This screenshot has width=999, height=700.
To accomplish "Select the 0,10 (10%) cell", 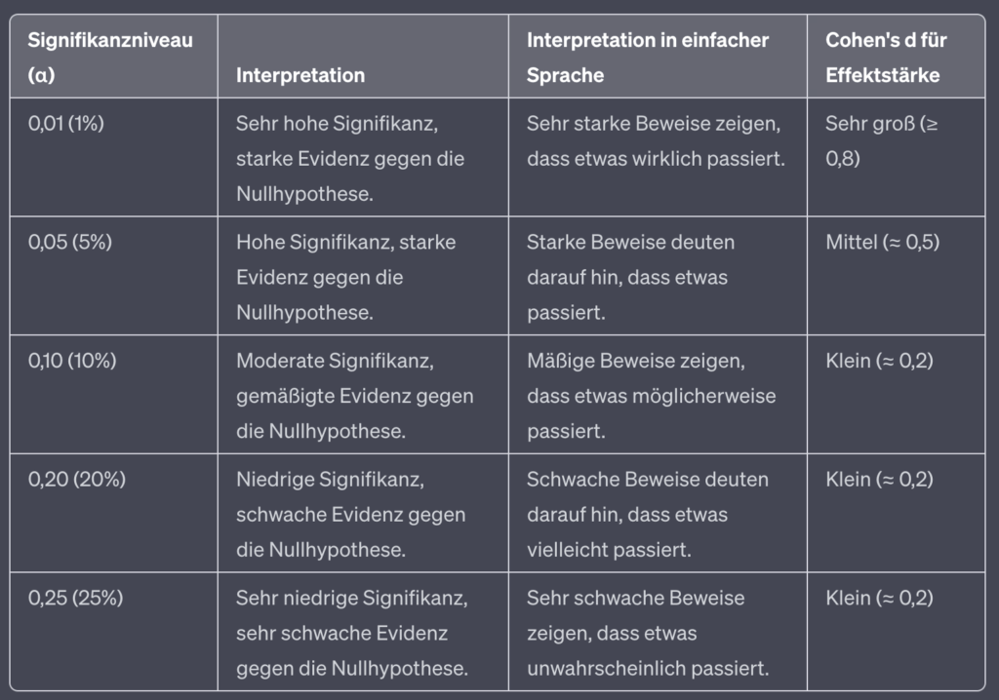I will [x=113, y=394].
